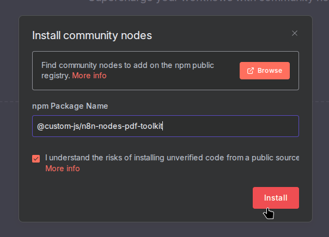This screenshot has height=237, width=329.
Task: Place cursor after 'pdf-toolkit' in package field
Action: (x=163, y=126)
